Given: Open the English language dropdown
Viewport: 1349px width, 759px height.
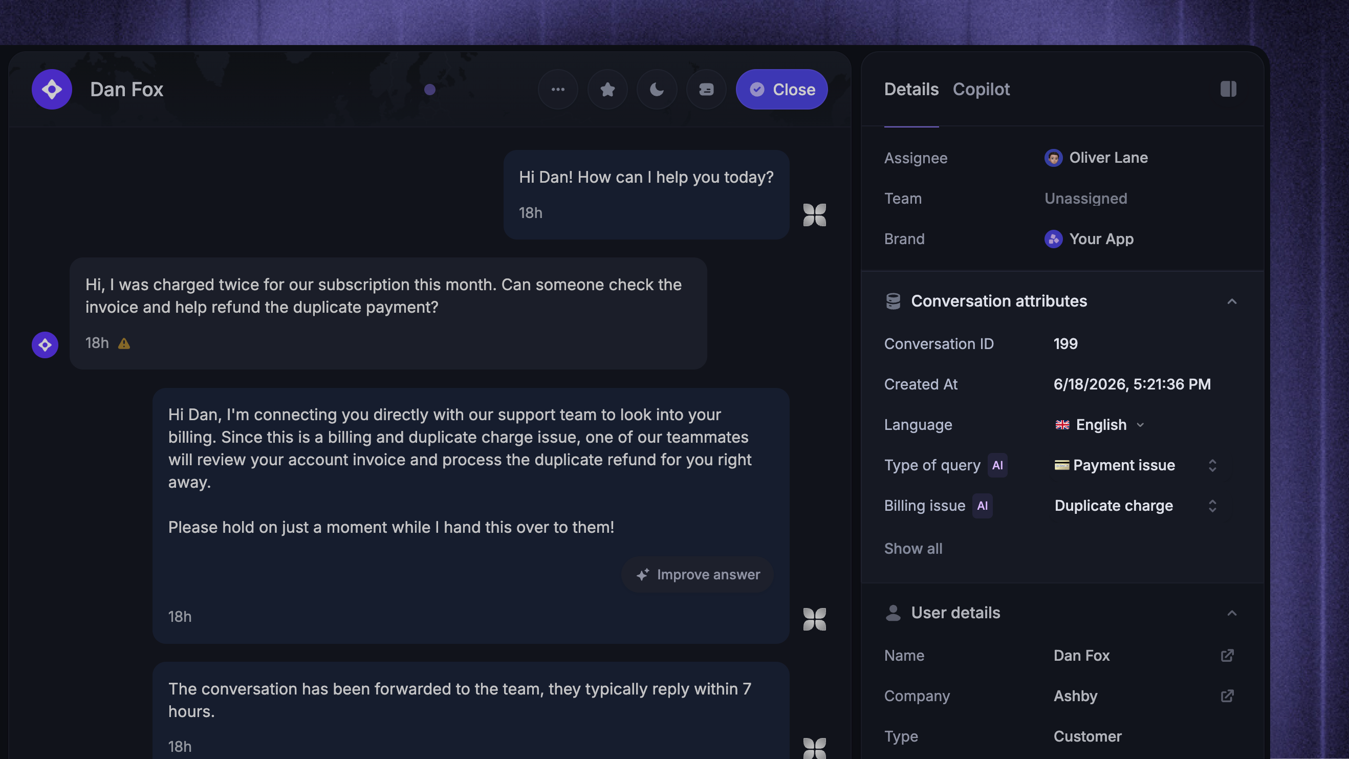Looking at the screenshot, I should (1099, 425).
